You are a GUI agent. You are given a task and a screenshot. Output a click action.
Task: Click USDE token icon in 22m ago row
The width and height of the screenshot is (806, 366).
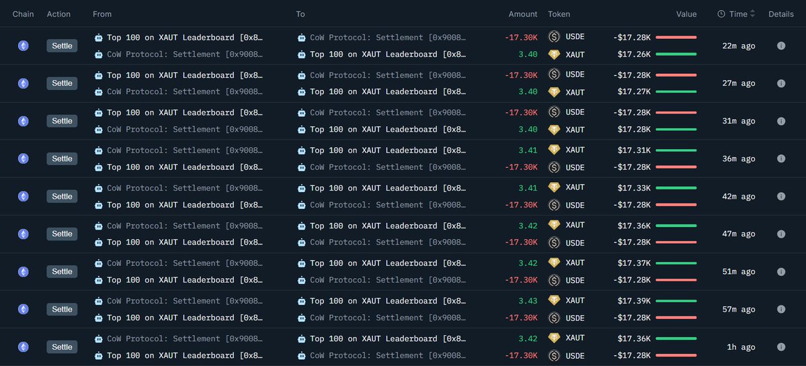[554, 36]
